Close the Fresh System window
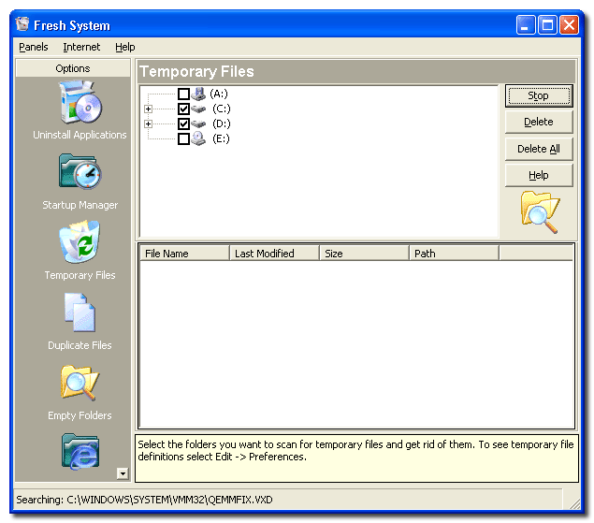The image size is (594, 523). point(570,25)
